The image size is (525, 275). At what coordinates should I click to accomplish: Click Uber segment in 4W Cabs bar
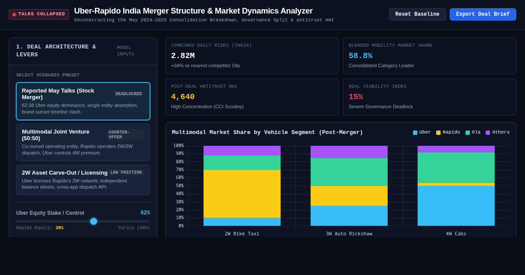(456, 206)
